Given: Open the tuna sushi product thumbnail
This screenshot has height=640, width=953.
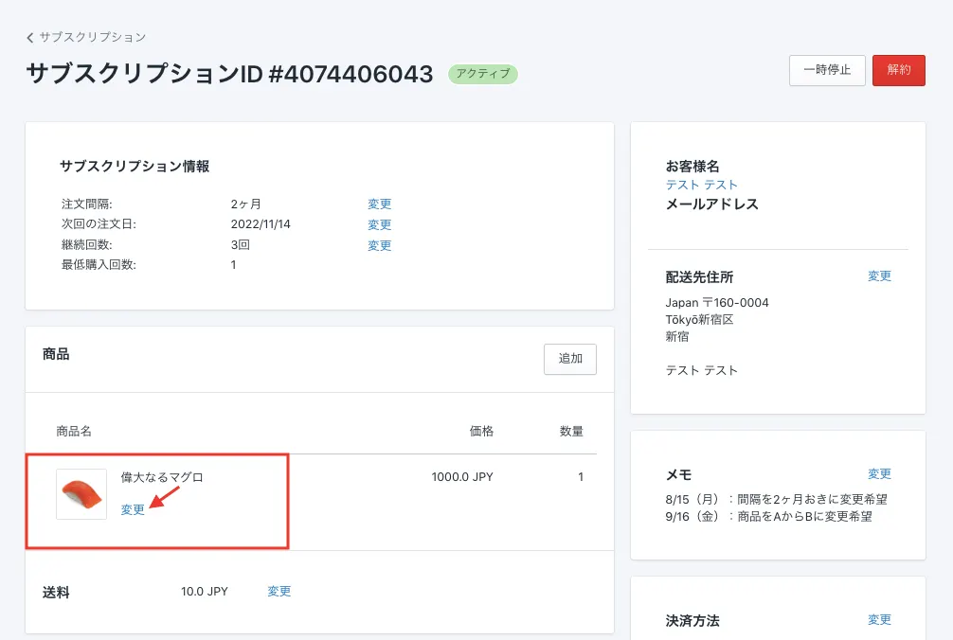Looking at the screenshot, I should click(81, 493).
